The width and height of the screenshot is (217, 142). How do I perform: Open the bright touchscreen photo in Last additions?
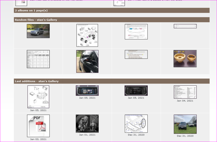pos(87,90)
